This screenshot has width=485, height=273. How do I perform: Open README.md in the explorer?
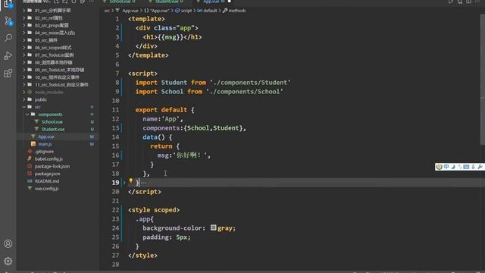(x=47, y=181)
